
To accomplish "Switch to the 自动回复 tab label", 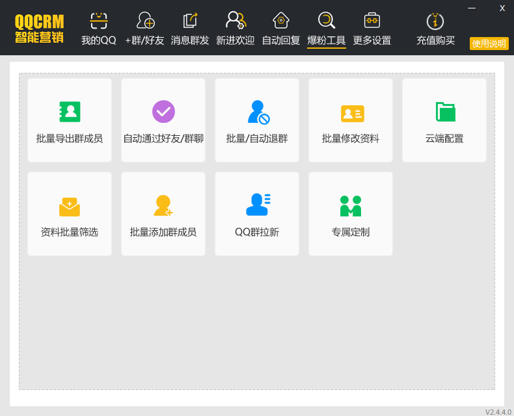I will pyautogui.click(x=281, y=40).
